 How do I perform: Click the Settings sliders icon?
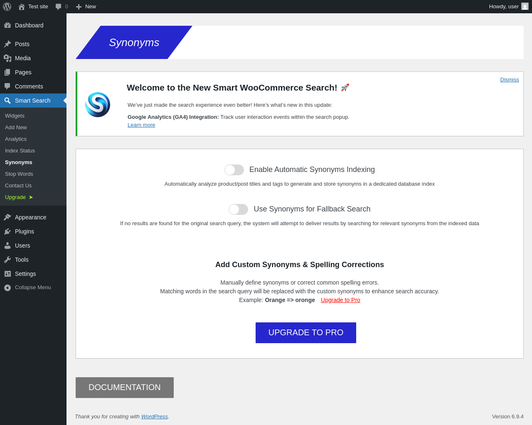coord(7,274)
